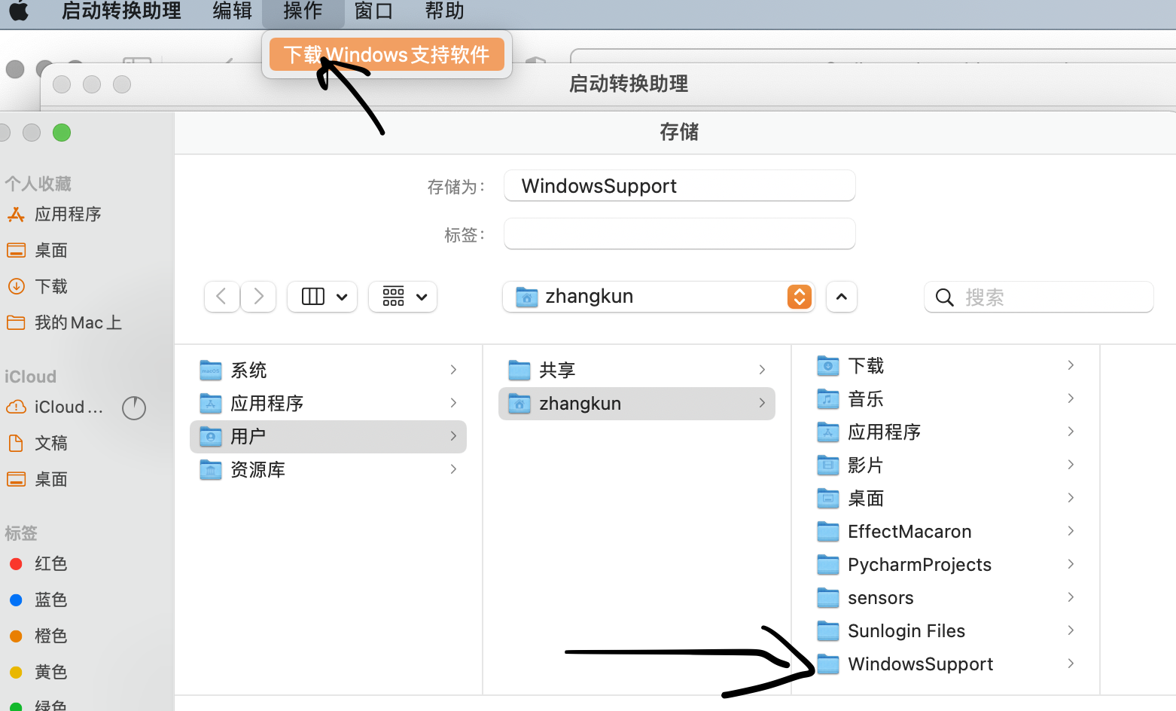Open the 下载 folder in third column
The height and width of the screenshot is (711, 1176).
[x=946, y=365]
